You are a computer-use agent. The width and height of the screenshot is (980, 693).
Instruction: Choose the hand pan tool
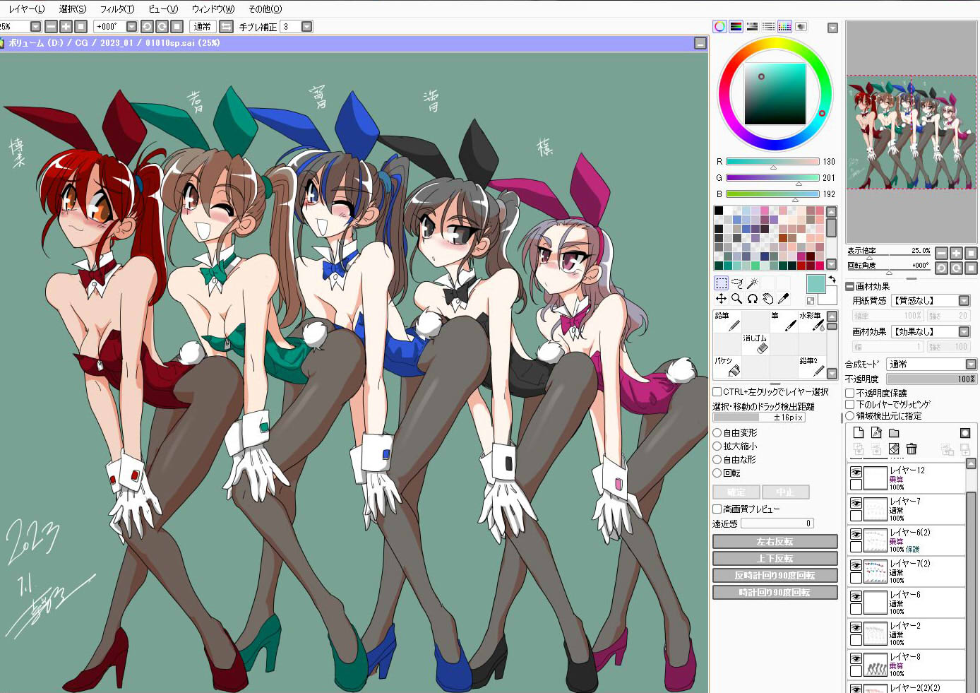pos(767,299)
